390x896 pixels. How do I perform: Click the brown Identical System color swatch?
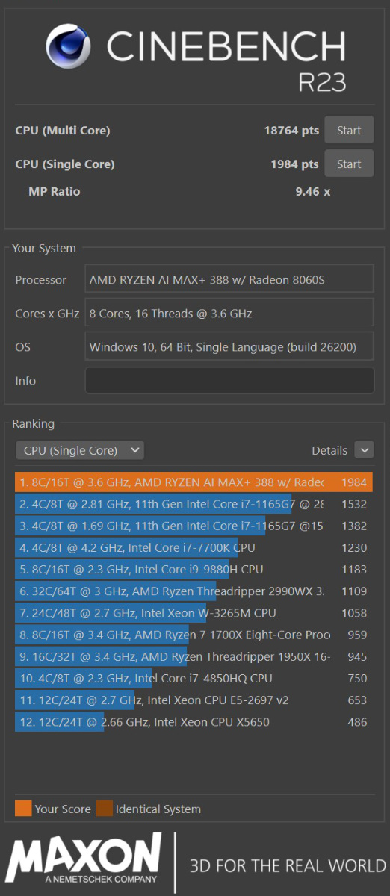104,809
